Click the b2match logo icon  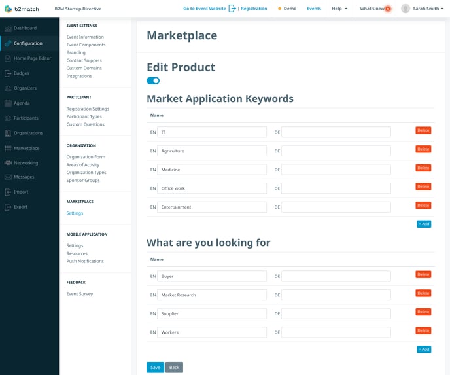tap(9, 9)
